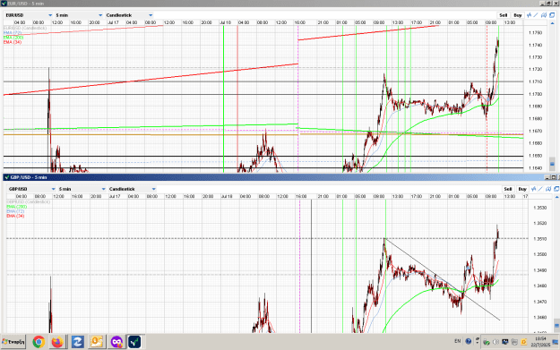560x350 pixels.
Task: Click the orange D icon in system tray
Action: click(x=523, y=342)
